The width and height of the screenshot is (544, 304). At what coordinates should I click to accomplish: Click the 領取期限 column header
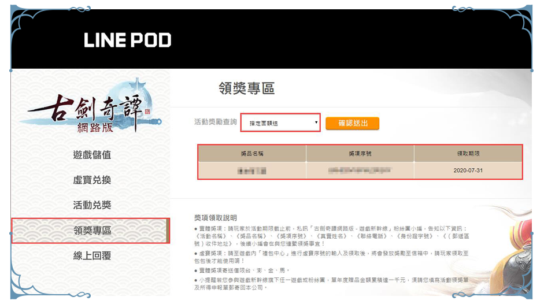pyautogui.click(x=468, y=153)
